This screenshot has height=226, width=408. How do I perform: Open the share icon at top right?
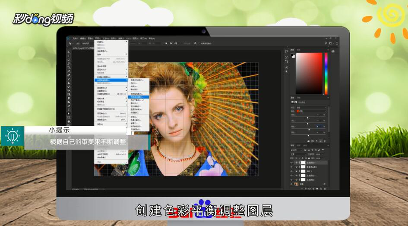pos(337,43)
